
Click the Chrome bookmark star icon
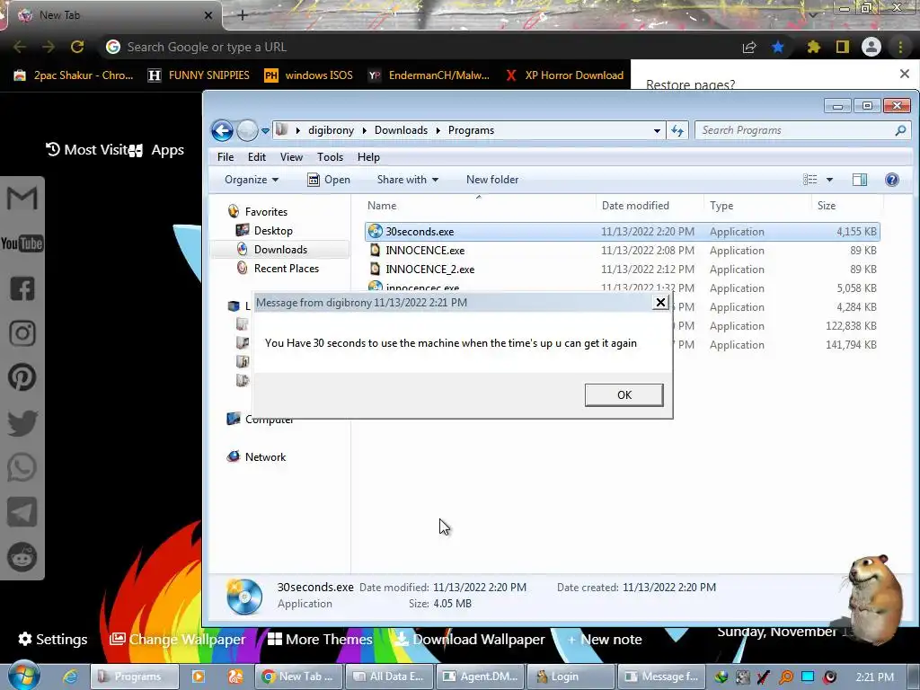778,47
